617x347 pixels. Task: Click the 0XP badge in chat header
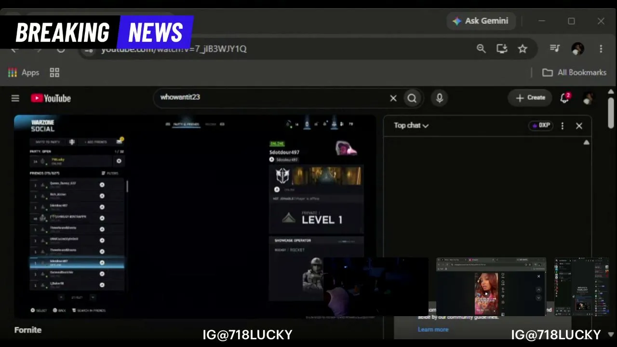click(540, 125)
